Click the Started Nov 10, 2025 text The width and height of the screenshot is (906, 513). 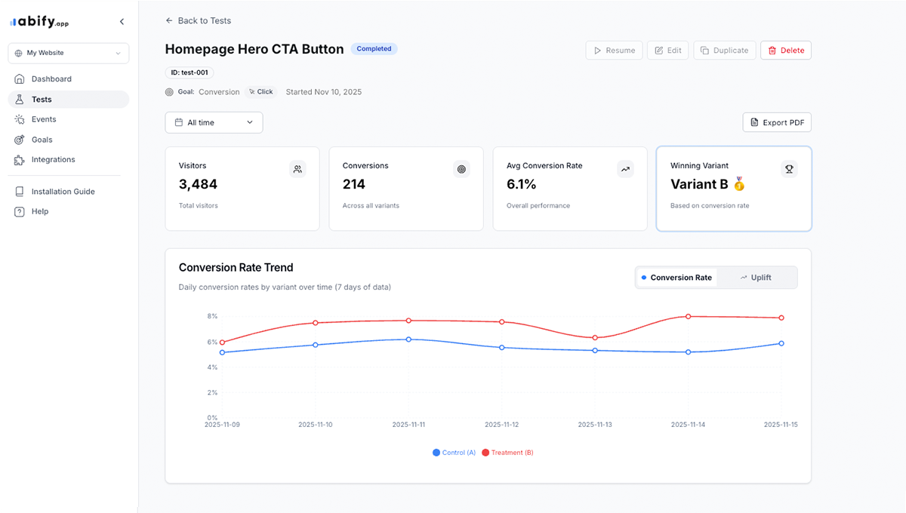tap(324, 92)
